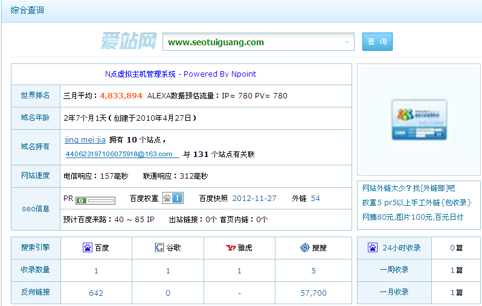The image size is (482, 306).
Task: Click the website screenshot thumbnail
Action: (x=419, y=119)
